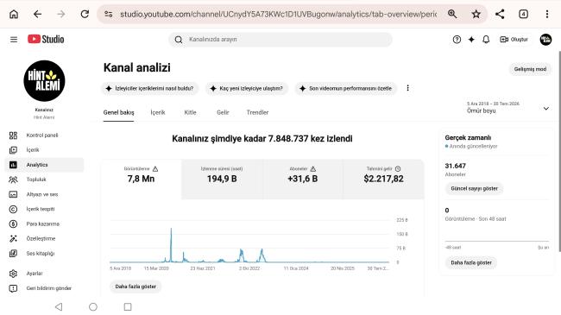Open site settings icon in address bar
This screenshot has height=315, width=561.
109,15
